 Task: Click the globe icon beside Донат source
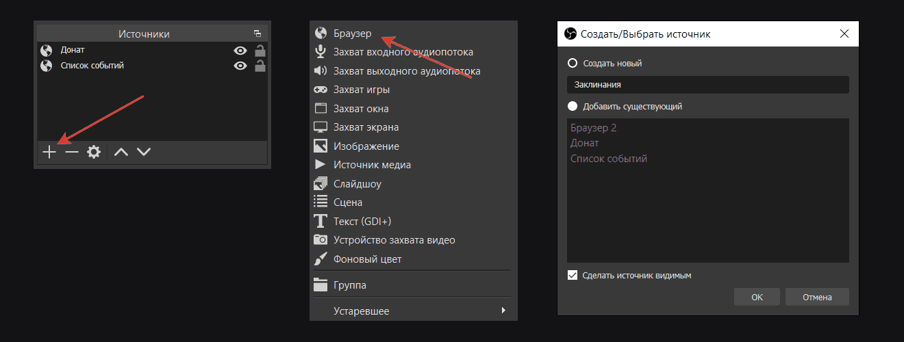pos(47,50)
